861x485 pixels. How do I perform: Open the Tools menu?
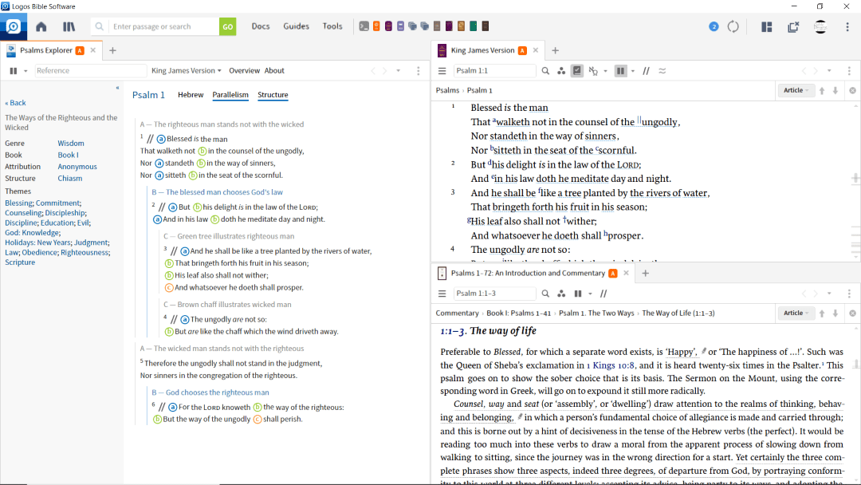coord(332,26)
